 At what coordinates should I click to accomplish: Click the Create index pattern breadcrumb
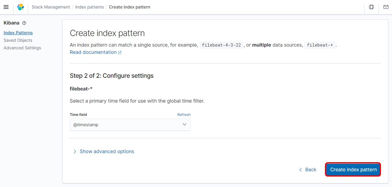(x=130, y=7)
